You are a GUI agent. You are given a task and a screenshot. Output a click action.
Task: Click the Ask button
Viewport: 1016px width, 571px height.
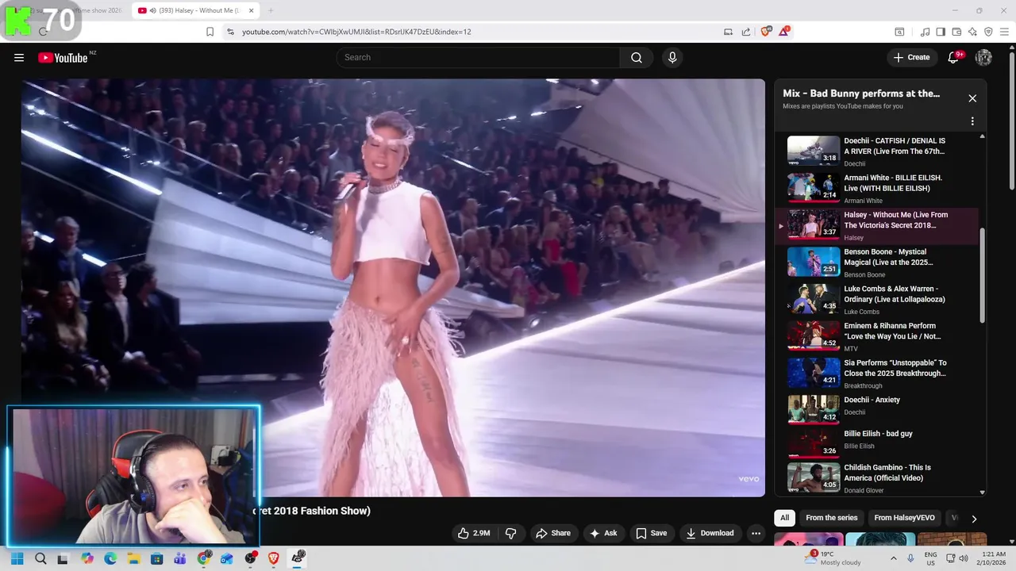pyautogui.click(x=602, y=533)
